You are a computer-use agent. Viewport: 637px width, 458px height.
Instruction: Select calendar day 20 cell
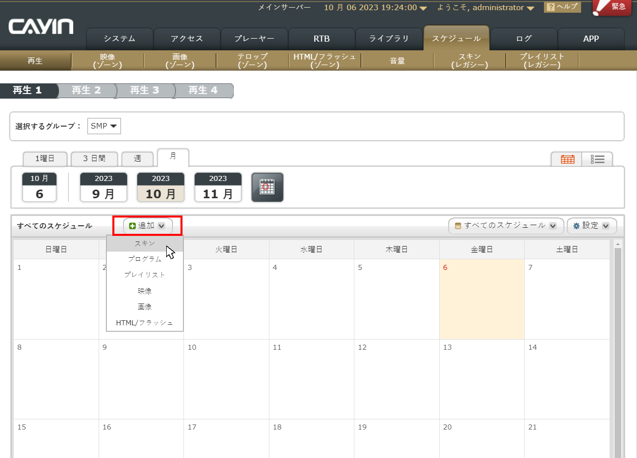tap(482, 439)
